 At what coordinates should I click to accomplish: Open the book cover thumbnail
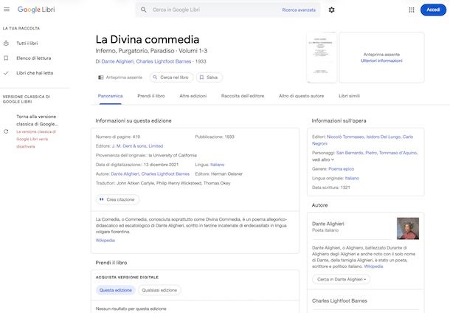click(x=322, y=58)
